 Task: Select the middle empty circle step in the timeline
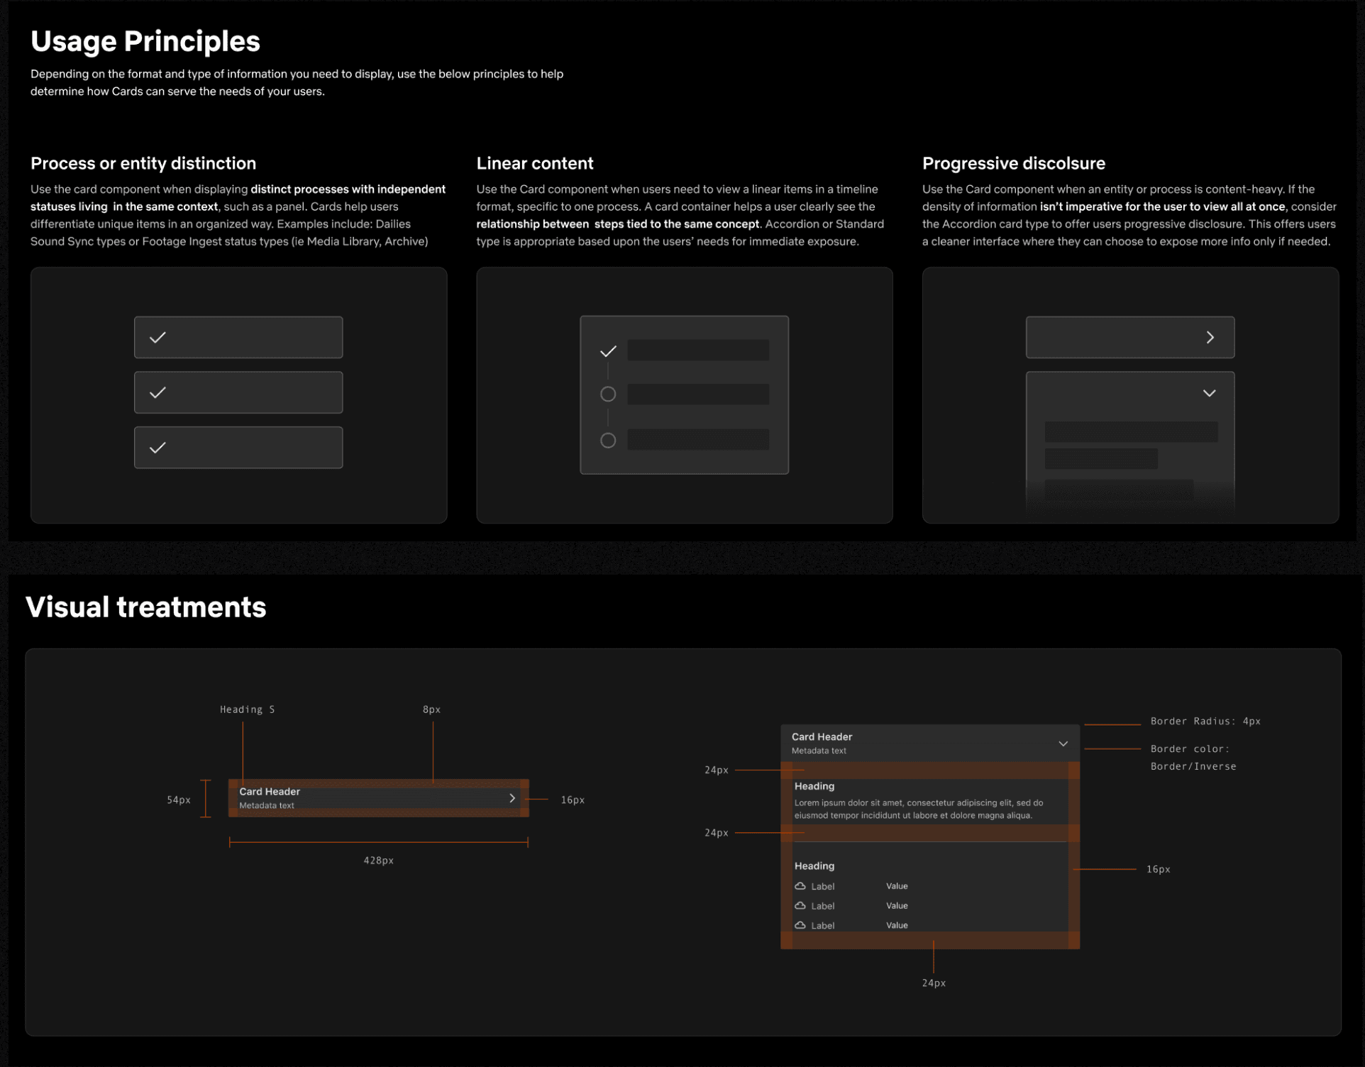click(x=608, y=394)
